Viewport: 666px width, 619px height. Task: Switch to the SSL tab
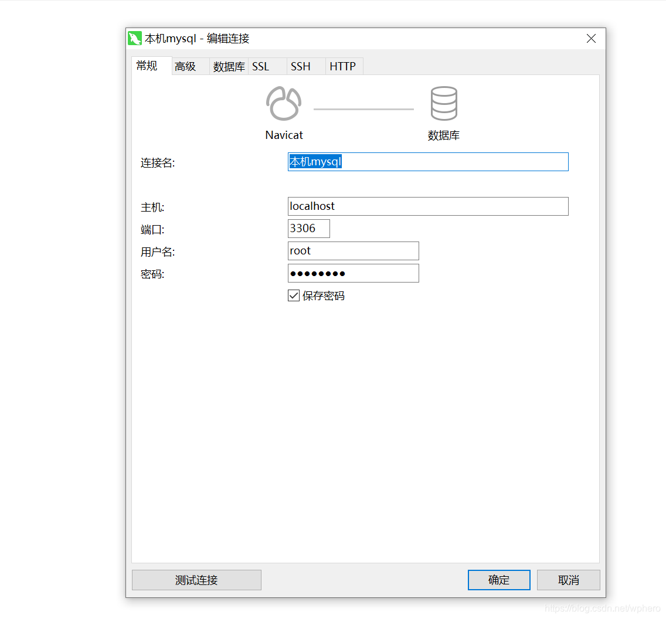pos(267,66)
